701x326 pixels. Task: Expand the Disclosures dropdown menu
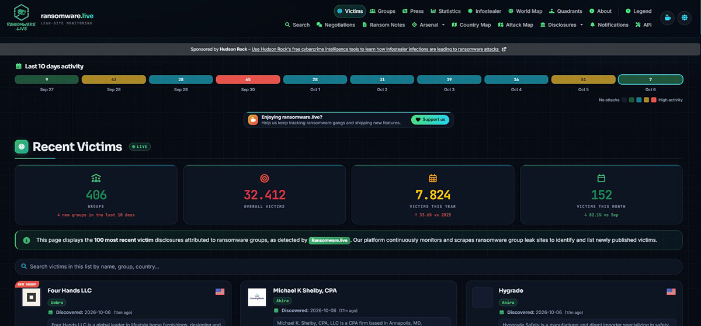(562, 25)
